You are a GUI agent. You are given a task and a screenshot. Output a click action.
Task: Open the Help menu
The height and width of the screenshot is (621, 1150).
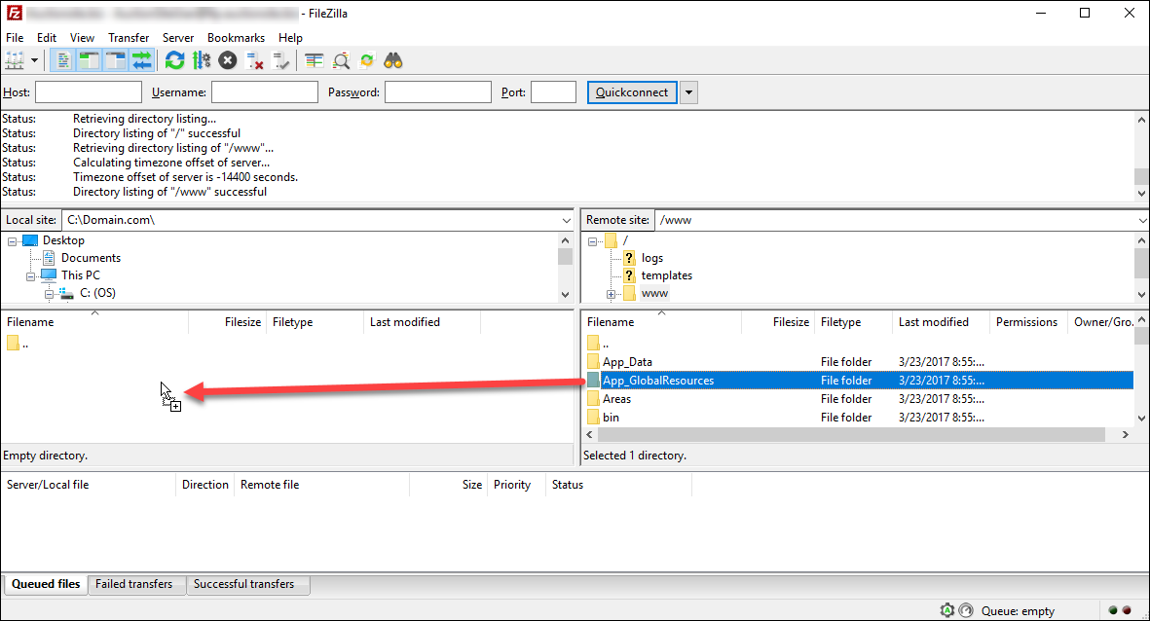click(290, 37)
